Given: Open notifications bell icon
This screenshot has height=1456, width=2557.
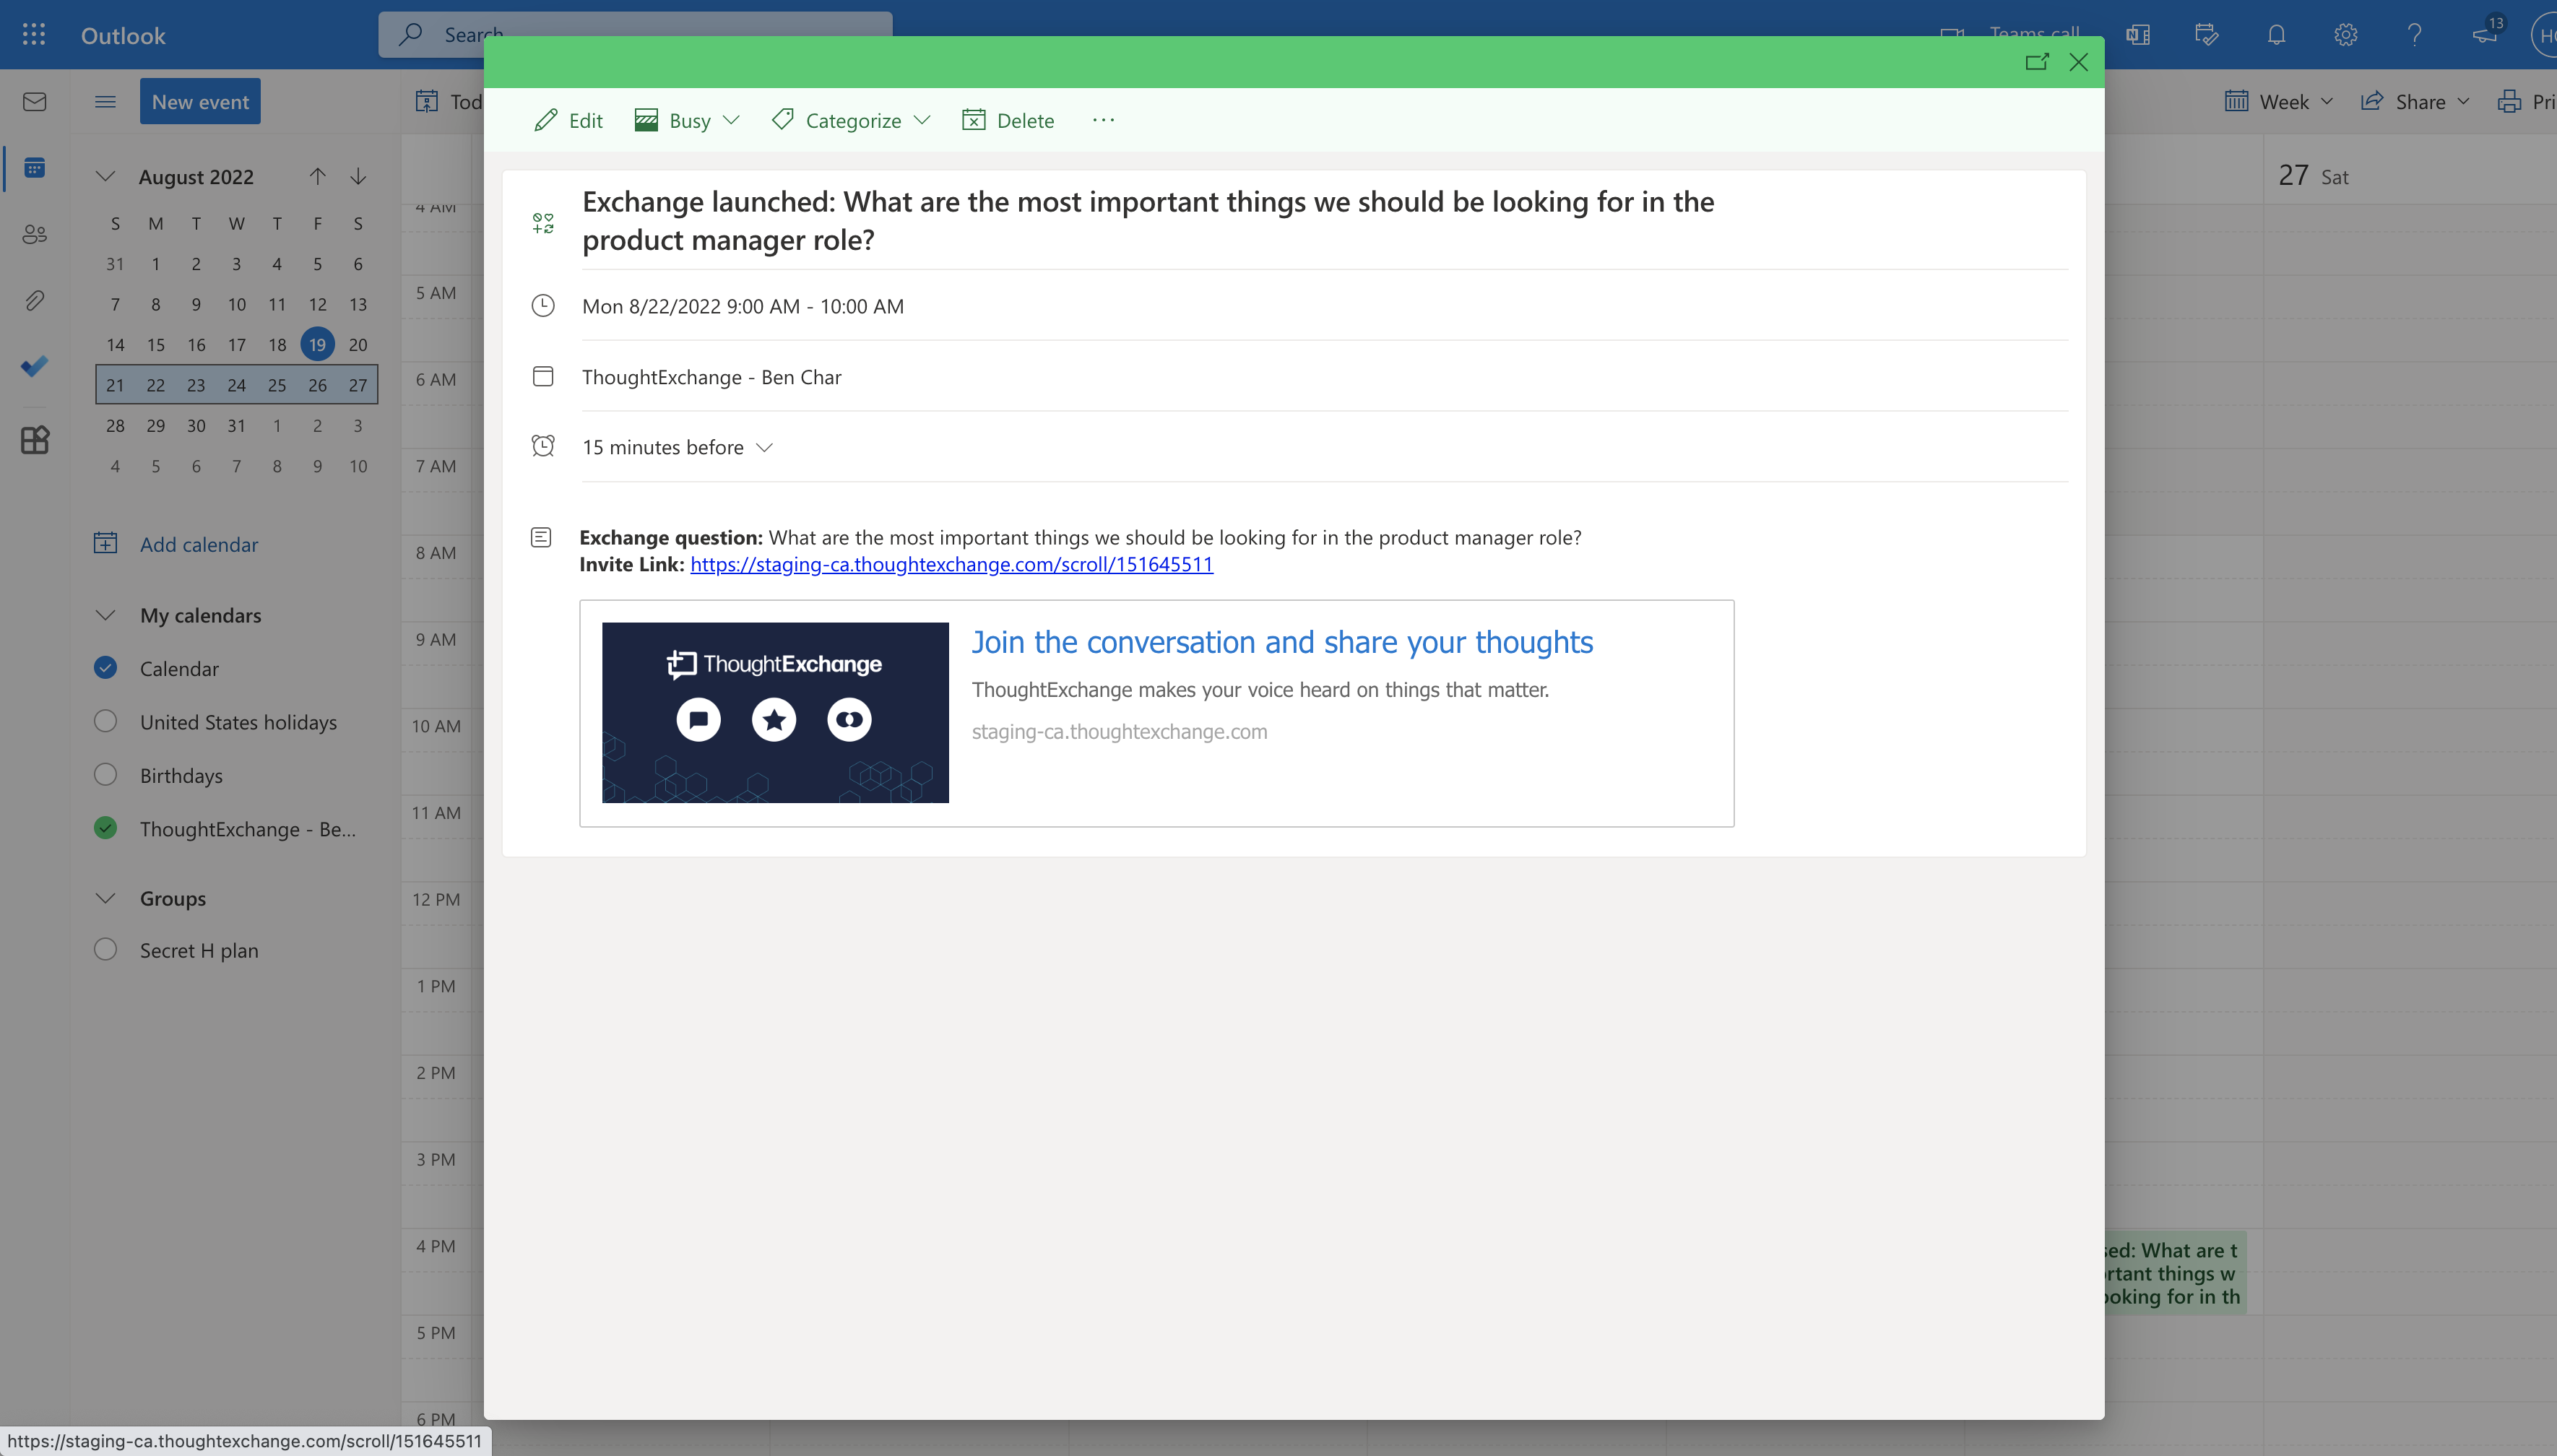Looking at the screenshot, I should (2276, 35).
